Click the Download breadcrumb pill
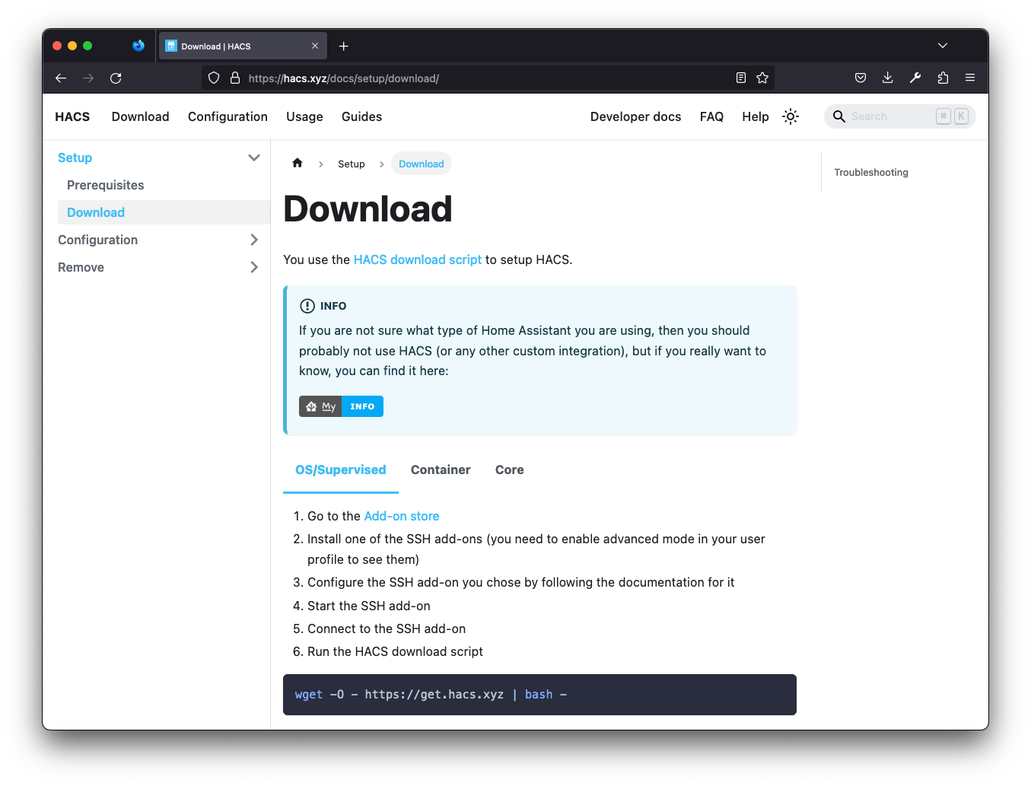Image resolution: width=1031 pixels, height=786 pixels. click(422, 164)
